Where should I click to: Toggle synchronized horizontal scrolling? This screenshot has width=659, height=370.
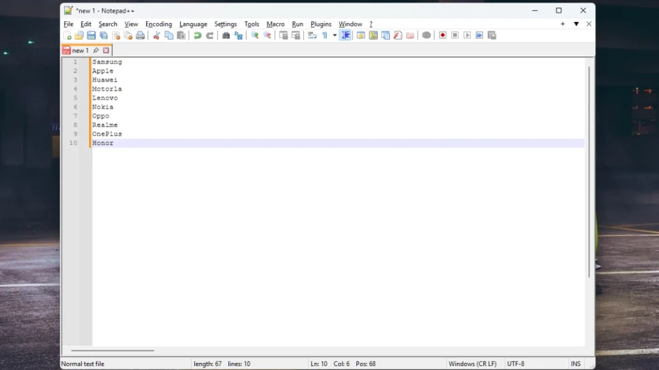pos(296,35)
